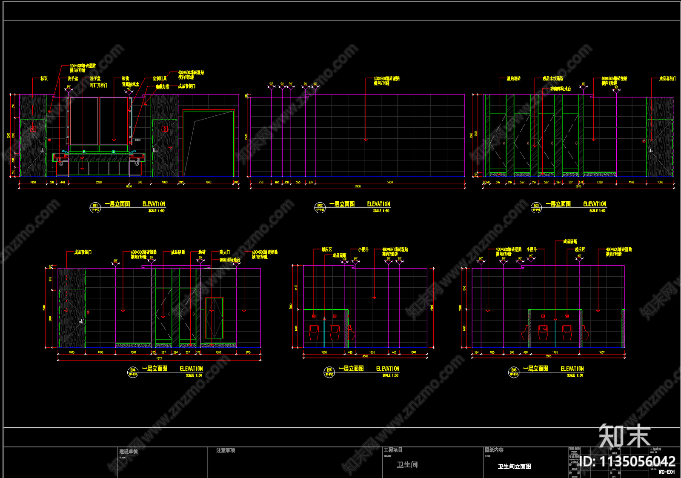Screen dimensions: 681x478
Task: Select 'SCALE 1:50' text under E03 title
Action: click(597, 211)
